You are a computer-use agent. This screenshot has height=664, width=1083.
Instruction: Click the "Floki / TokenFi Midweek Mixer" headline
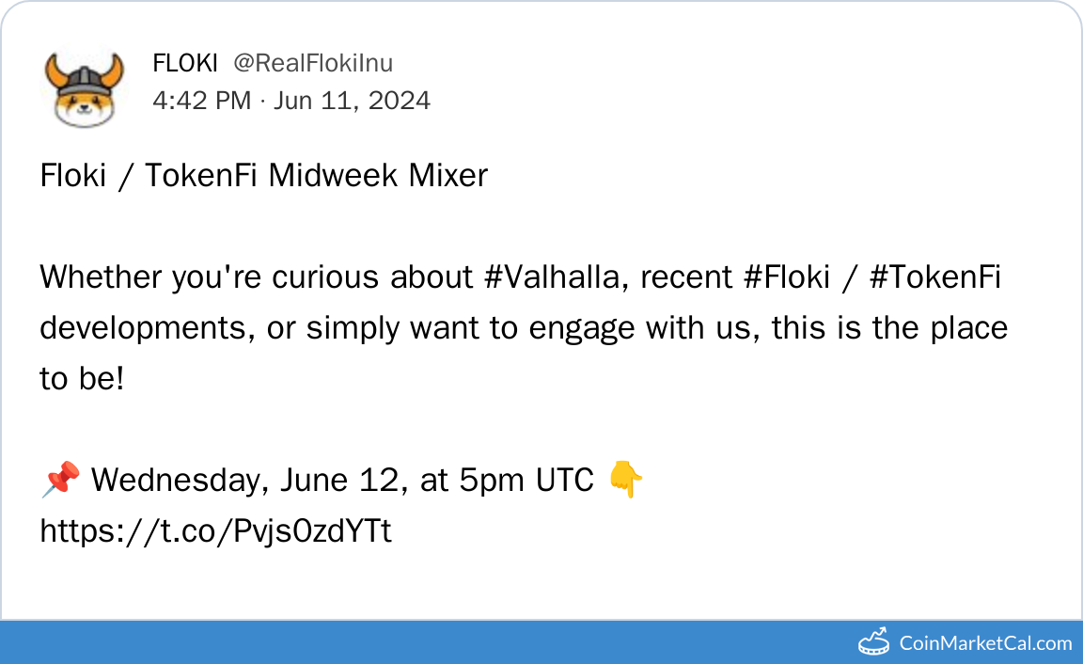(x=263, y=176)
